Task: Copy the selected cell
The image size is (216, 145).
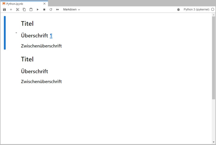Action: click(x=24, y=9)
